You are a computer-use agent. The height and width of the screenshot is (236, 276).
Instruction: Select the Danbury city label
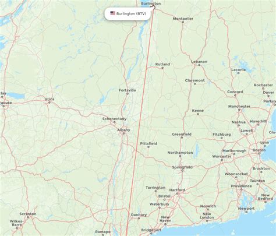(x=139, y=214)
